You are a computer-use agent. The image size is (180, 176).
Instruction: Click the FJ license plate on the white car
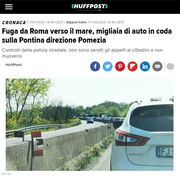(x=165, y=152)
